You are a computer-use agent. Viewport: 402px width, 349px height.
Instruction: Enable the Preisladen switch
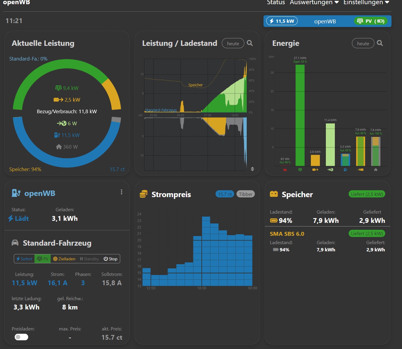click(x=21, y=337)
